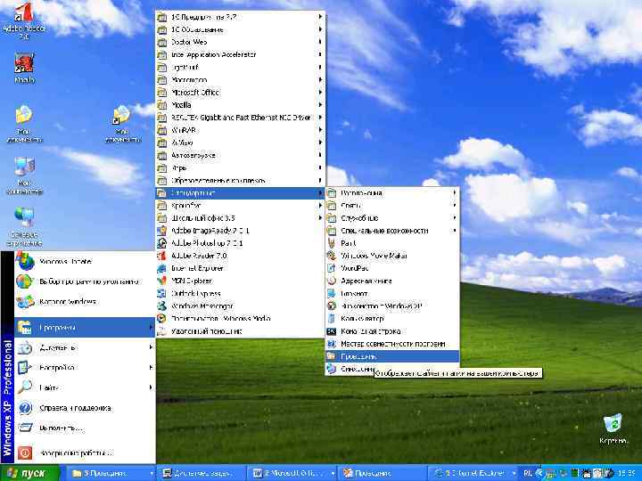Launch Калькулятор from the submenu
This screenshot has width=642, height=481.
[392, 319]
